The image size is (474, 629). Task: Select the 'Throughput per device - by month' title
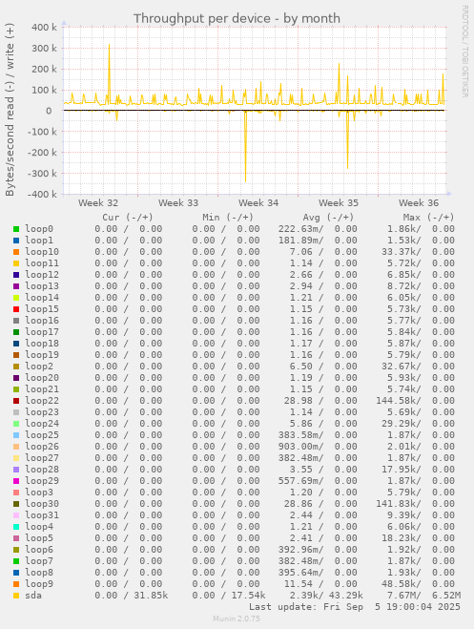[237, 18]
